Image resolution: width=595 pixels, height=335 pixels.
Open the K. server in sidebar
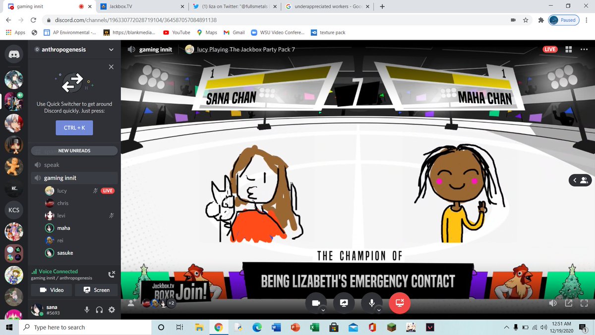point(14,188)
